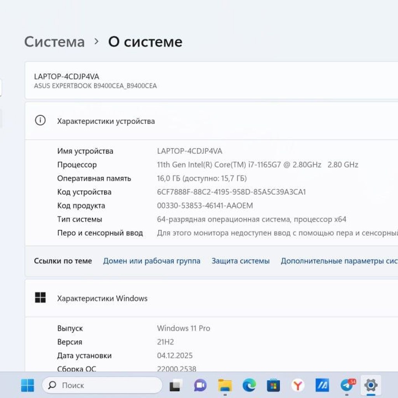The width and height of the screenshot is (398, 398).
Task: Select the Windows 11 Pro edition value
Action: click(183, 328)
